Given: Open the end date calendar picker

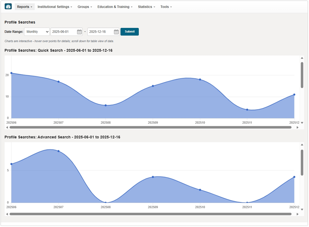Looking at the screenshot, I should (x=116, y=32).
